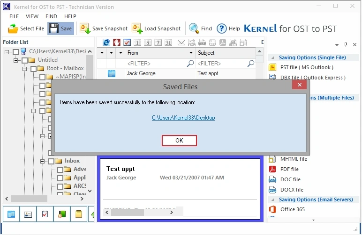
Task: Choose DOCX file saving option
Action: (286, 190)
